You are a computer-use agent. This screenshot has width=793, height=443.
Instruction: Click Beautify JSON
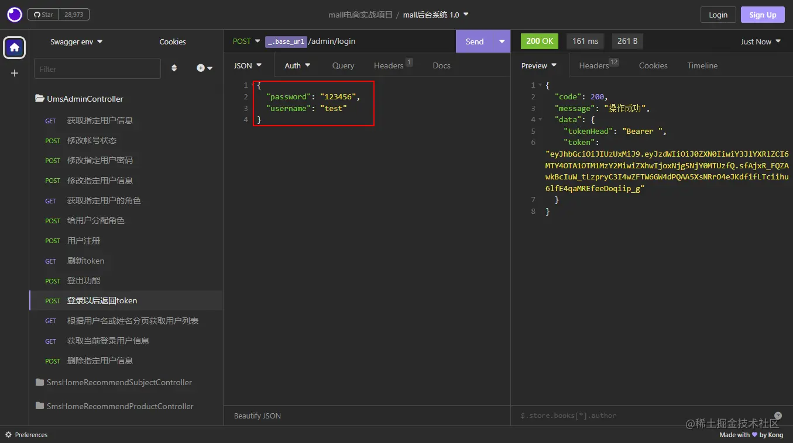[x=258, y=416]
